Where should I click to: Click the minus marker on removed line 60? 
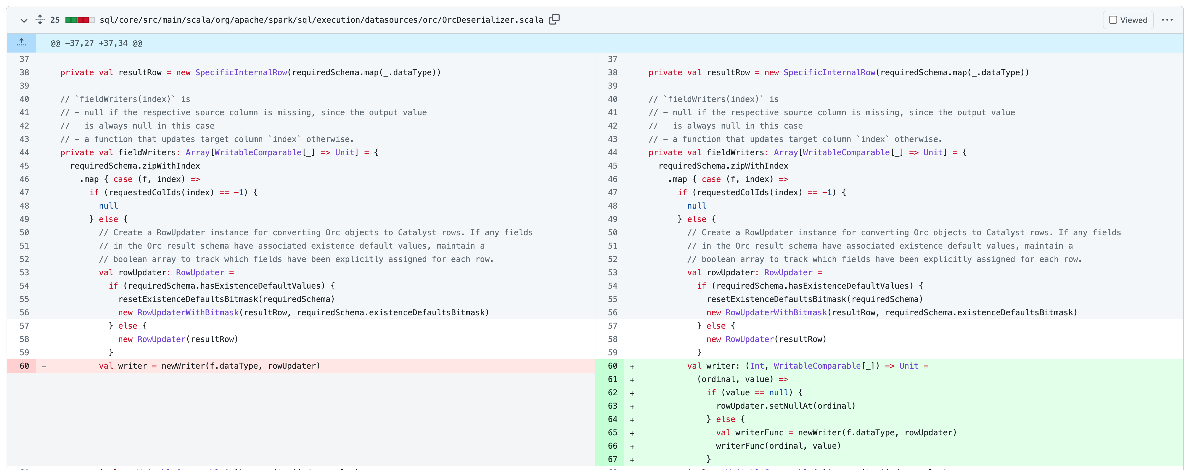tap(44, 366)
